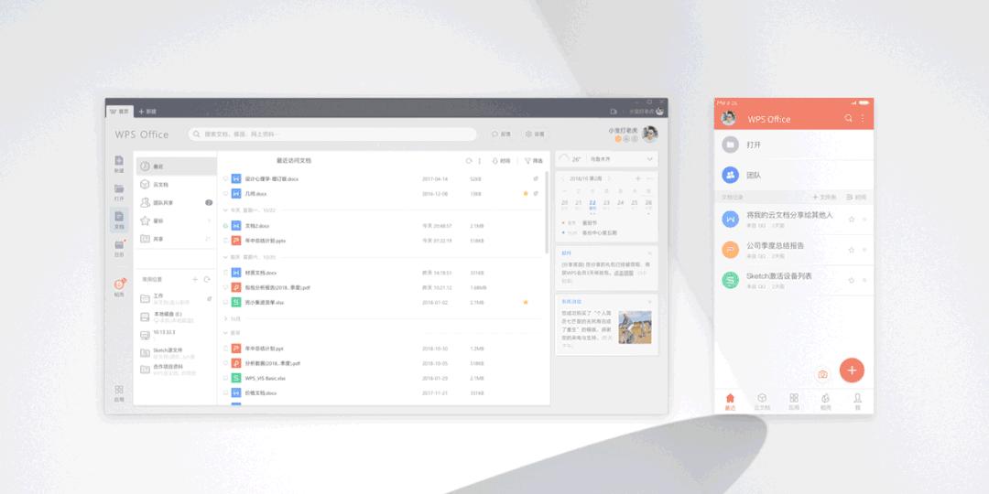Toggle checkbox beside 年中总结计划.pptx under 今天
Viewport: 989px width, 494px height.
225,240
